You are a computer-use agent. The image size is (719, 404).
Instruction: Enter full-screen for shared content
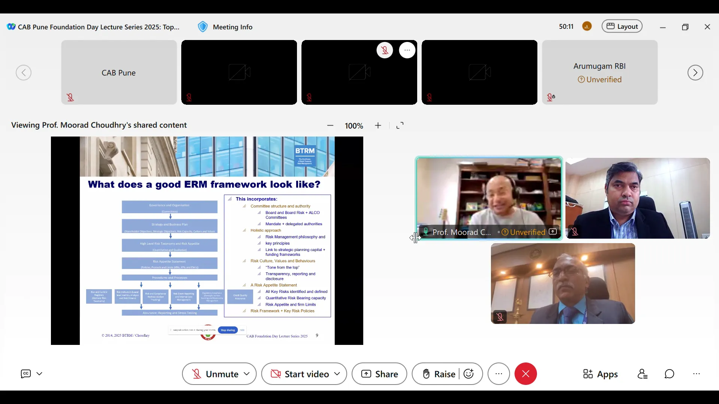coord(400,126)
